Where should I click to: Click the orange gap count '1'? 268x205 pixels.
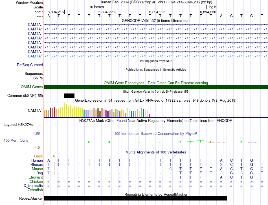176,156
